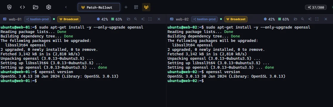This screenshot has height=107, width=333.
Task: Click "2 upgraded, 0 newly installed" line in web-02
Action: (x=216, y=50)
